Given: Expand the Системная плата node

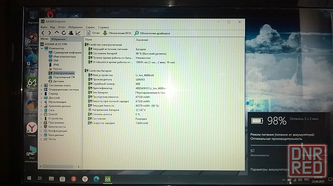Looking at the screenshot, I should click(x=41, y=86).
